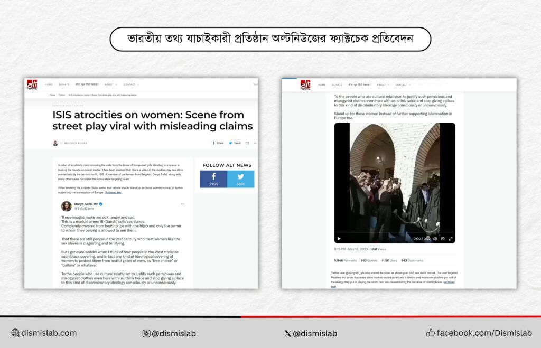Select the HOME menu item in left navbar
The width and height of the screenshot is (541, 348).
tap(49, 84)
